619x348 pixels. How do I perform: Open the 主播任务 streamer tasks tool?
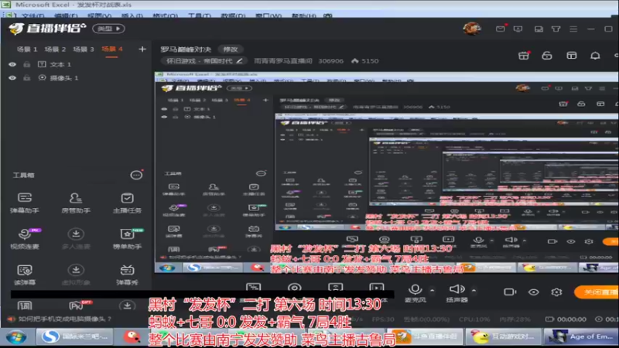pyautogui.click(x=127, y=203)
